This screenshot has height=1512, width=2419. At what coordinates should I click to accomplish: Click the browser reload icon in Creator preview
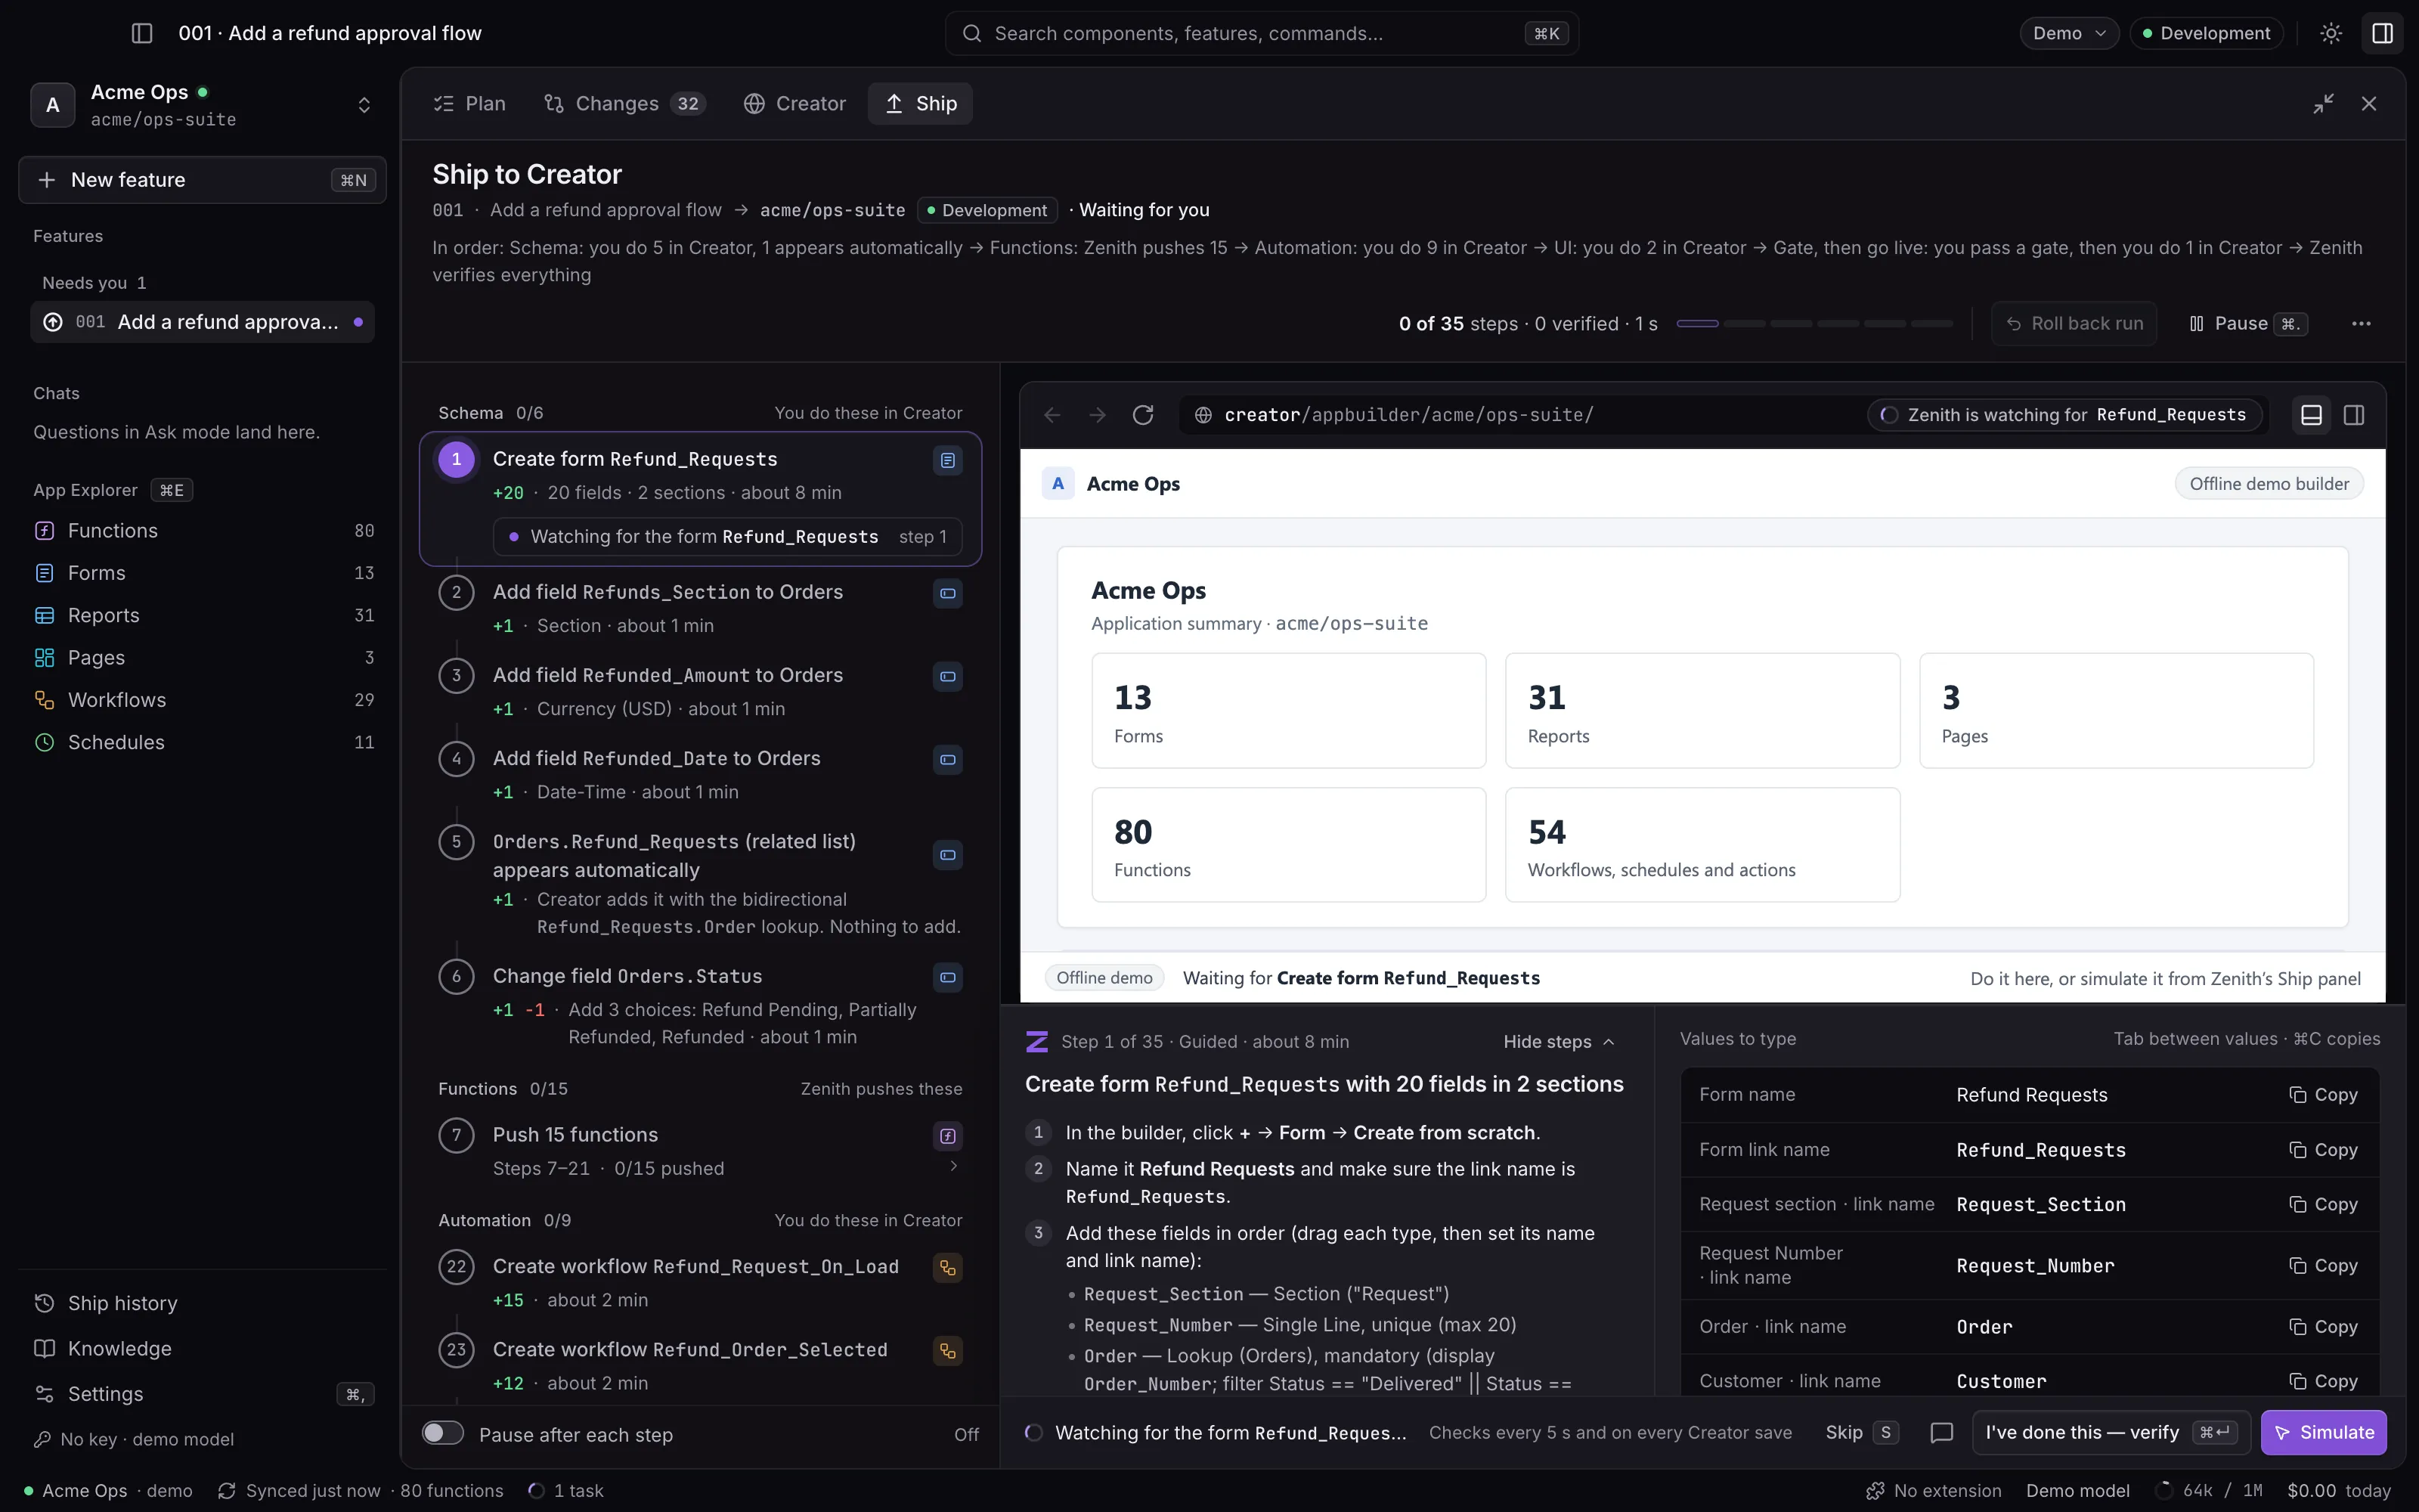point(1142,415)
